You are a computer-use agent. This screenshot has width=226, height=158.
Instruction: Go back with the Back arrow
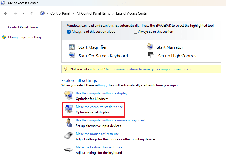[6, 13]
